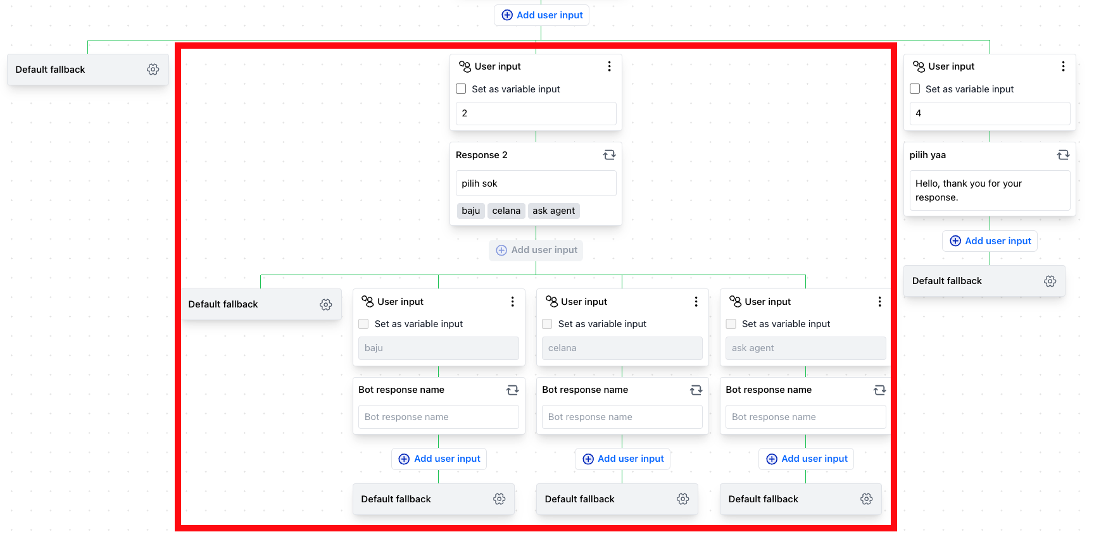Click Add user input below Response 2
The image size is (1094, 539).
[536, 250]
